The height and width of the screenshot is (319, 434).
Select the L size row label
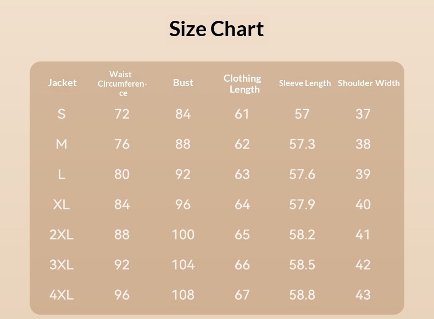[x=62, y=174]
